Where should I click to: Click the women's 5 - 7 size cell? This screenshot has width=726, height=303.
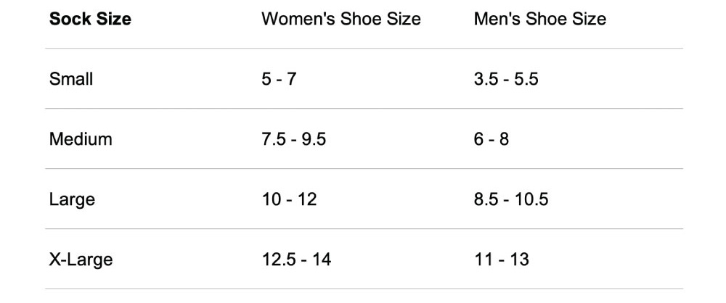coord(279,79)
